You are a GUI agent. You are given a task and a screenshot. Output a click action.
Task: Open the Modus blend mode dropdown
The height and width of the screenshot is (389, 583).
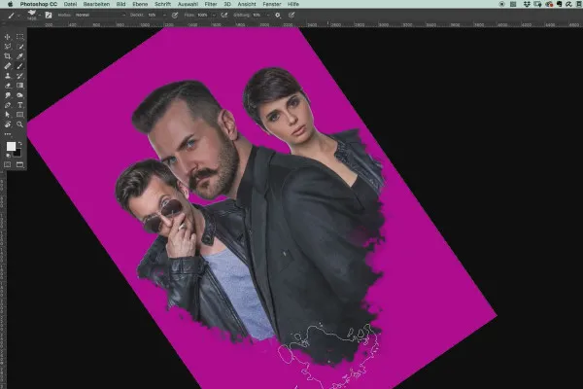[x=100, y=16]
